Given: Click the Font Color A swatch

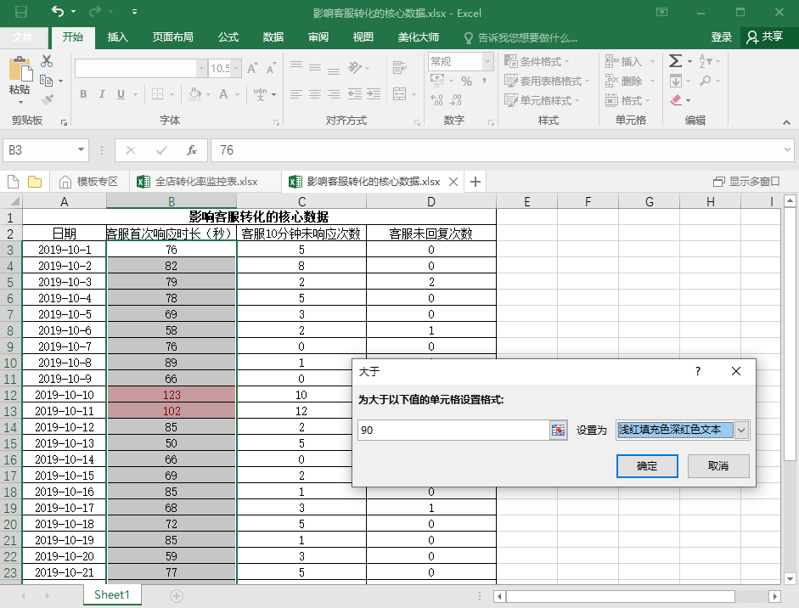Looking at the screenshot, I should [223, 94].
